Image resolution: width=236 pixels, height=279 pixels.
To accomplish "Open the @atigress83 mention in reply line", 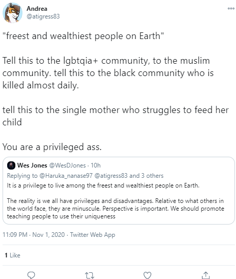I will click(111, 176).
